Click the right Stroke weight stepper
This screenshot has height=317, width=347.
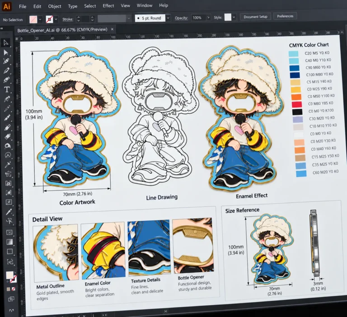tap(92, 19)
